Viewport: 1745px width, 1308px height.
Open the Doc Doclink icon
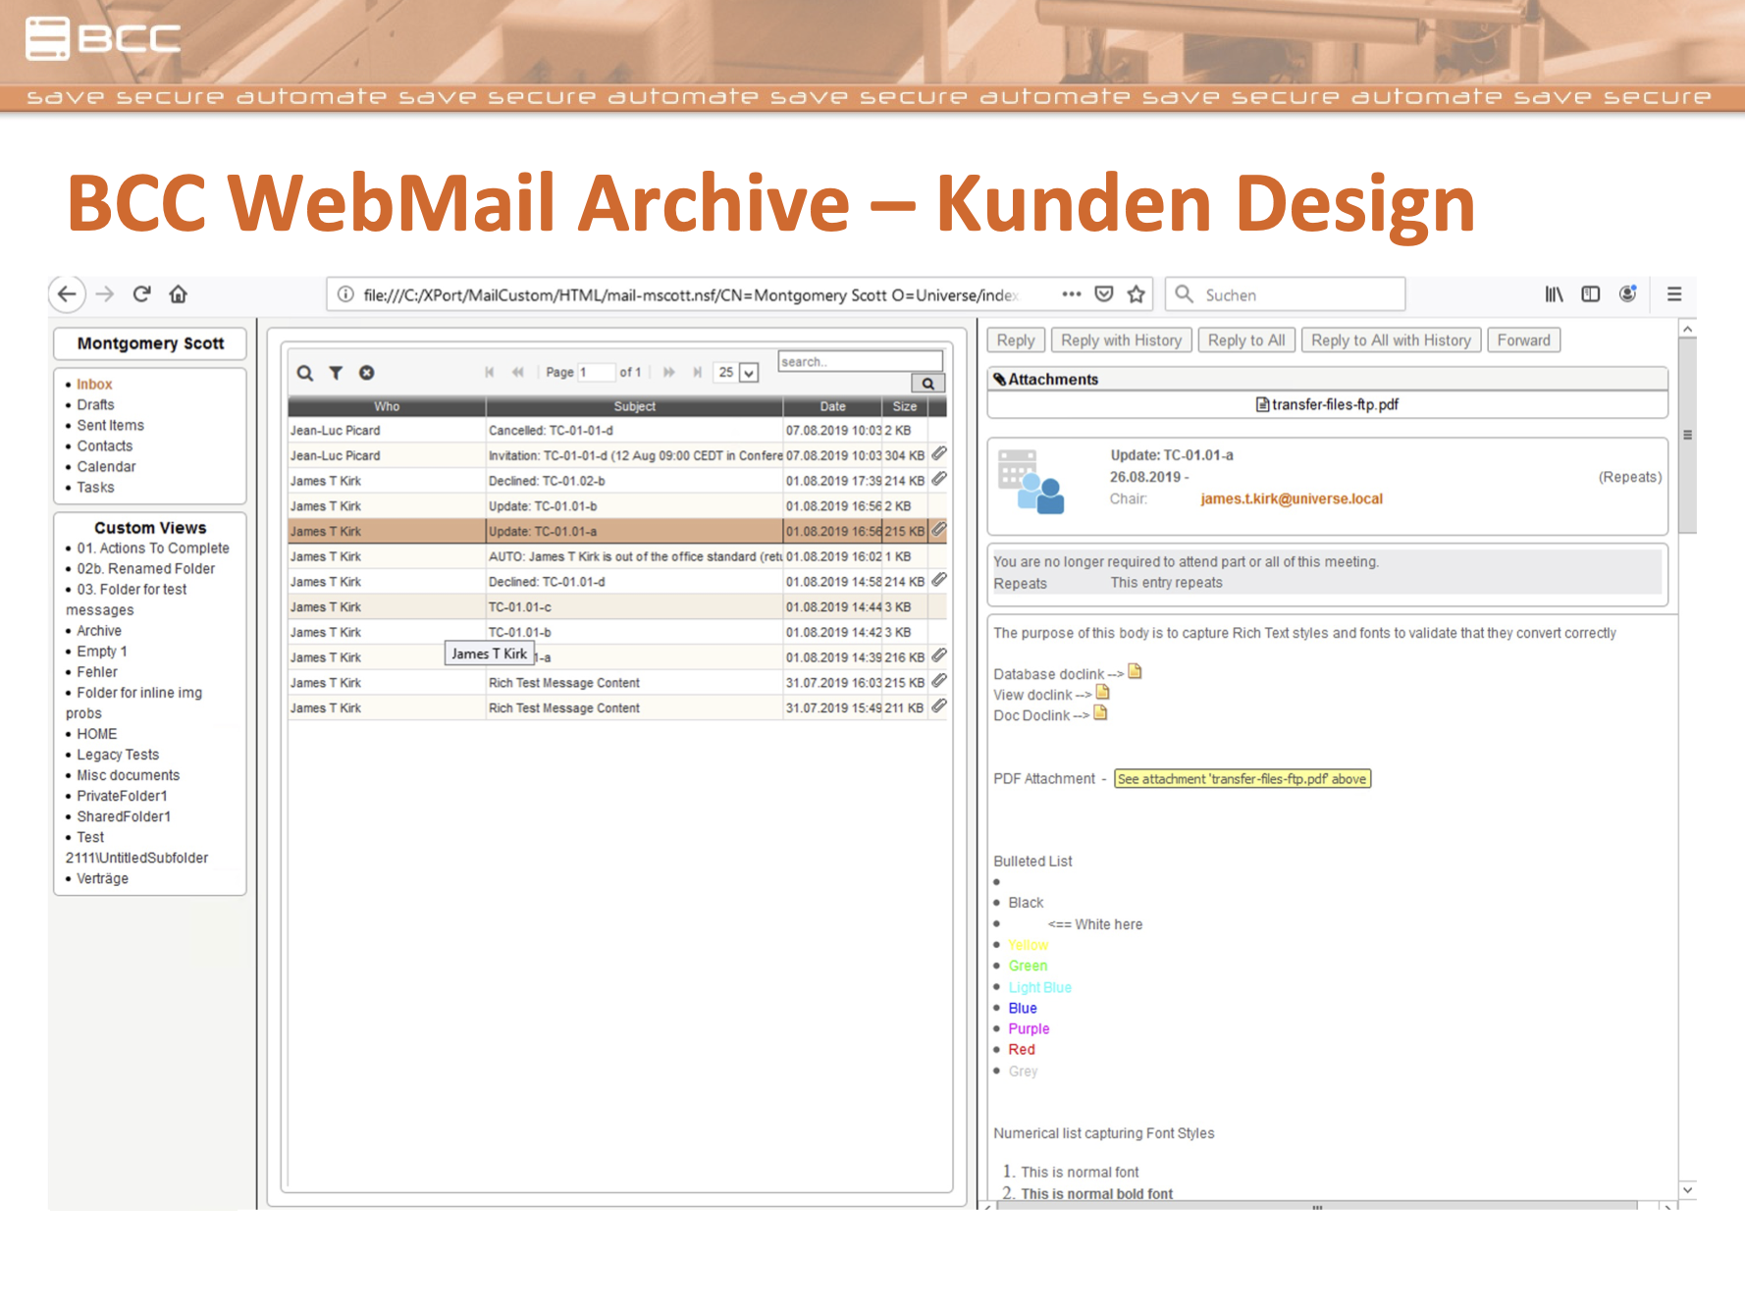1101,713
